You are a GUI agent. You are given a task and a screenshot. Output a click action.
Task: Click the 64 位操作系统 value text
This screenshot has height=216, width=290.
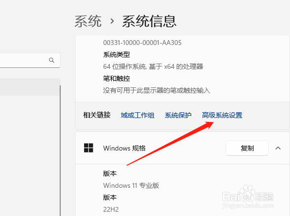pos(153,66)
